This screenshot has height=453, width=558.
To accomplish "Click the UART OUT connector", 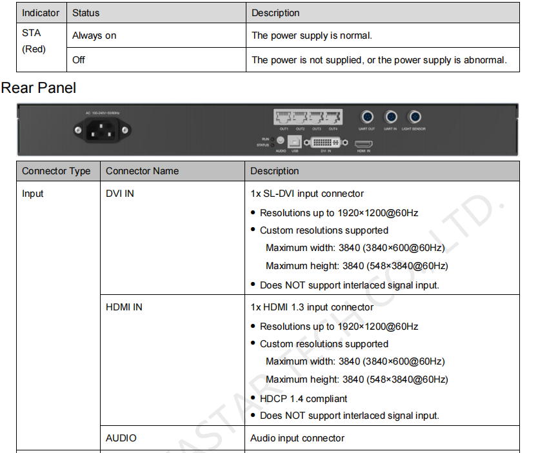I will click(366, 117).
